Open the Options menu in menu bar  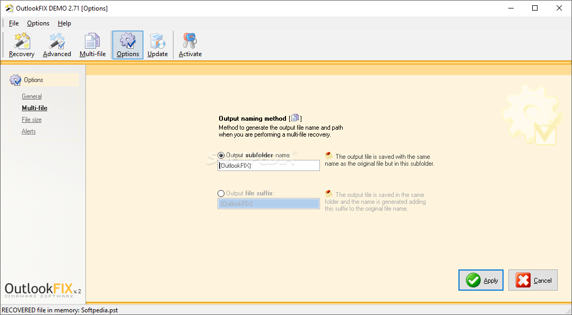tap(38, 23)
